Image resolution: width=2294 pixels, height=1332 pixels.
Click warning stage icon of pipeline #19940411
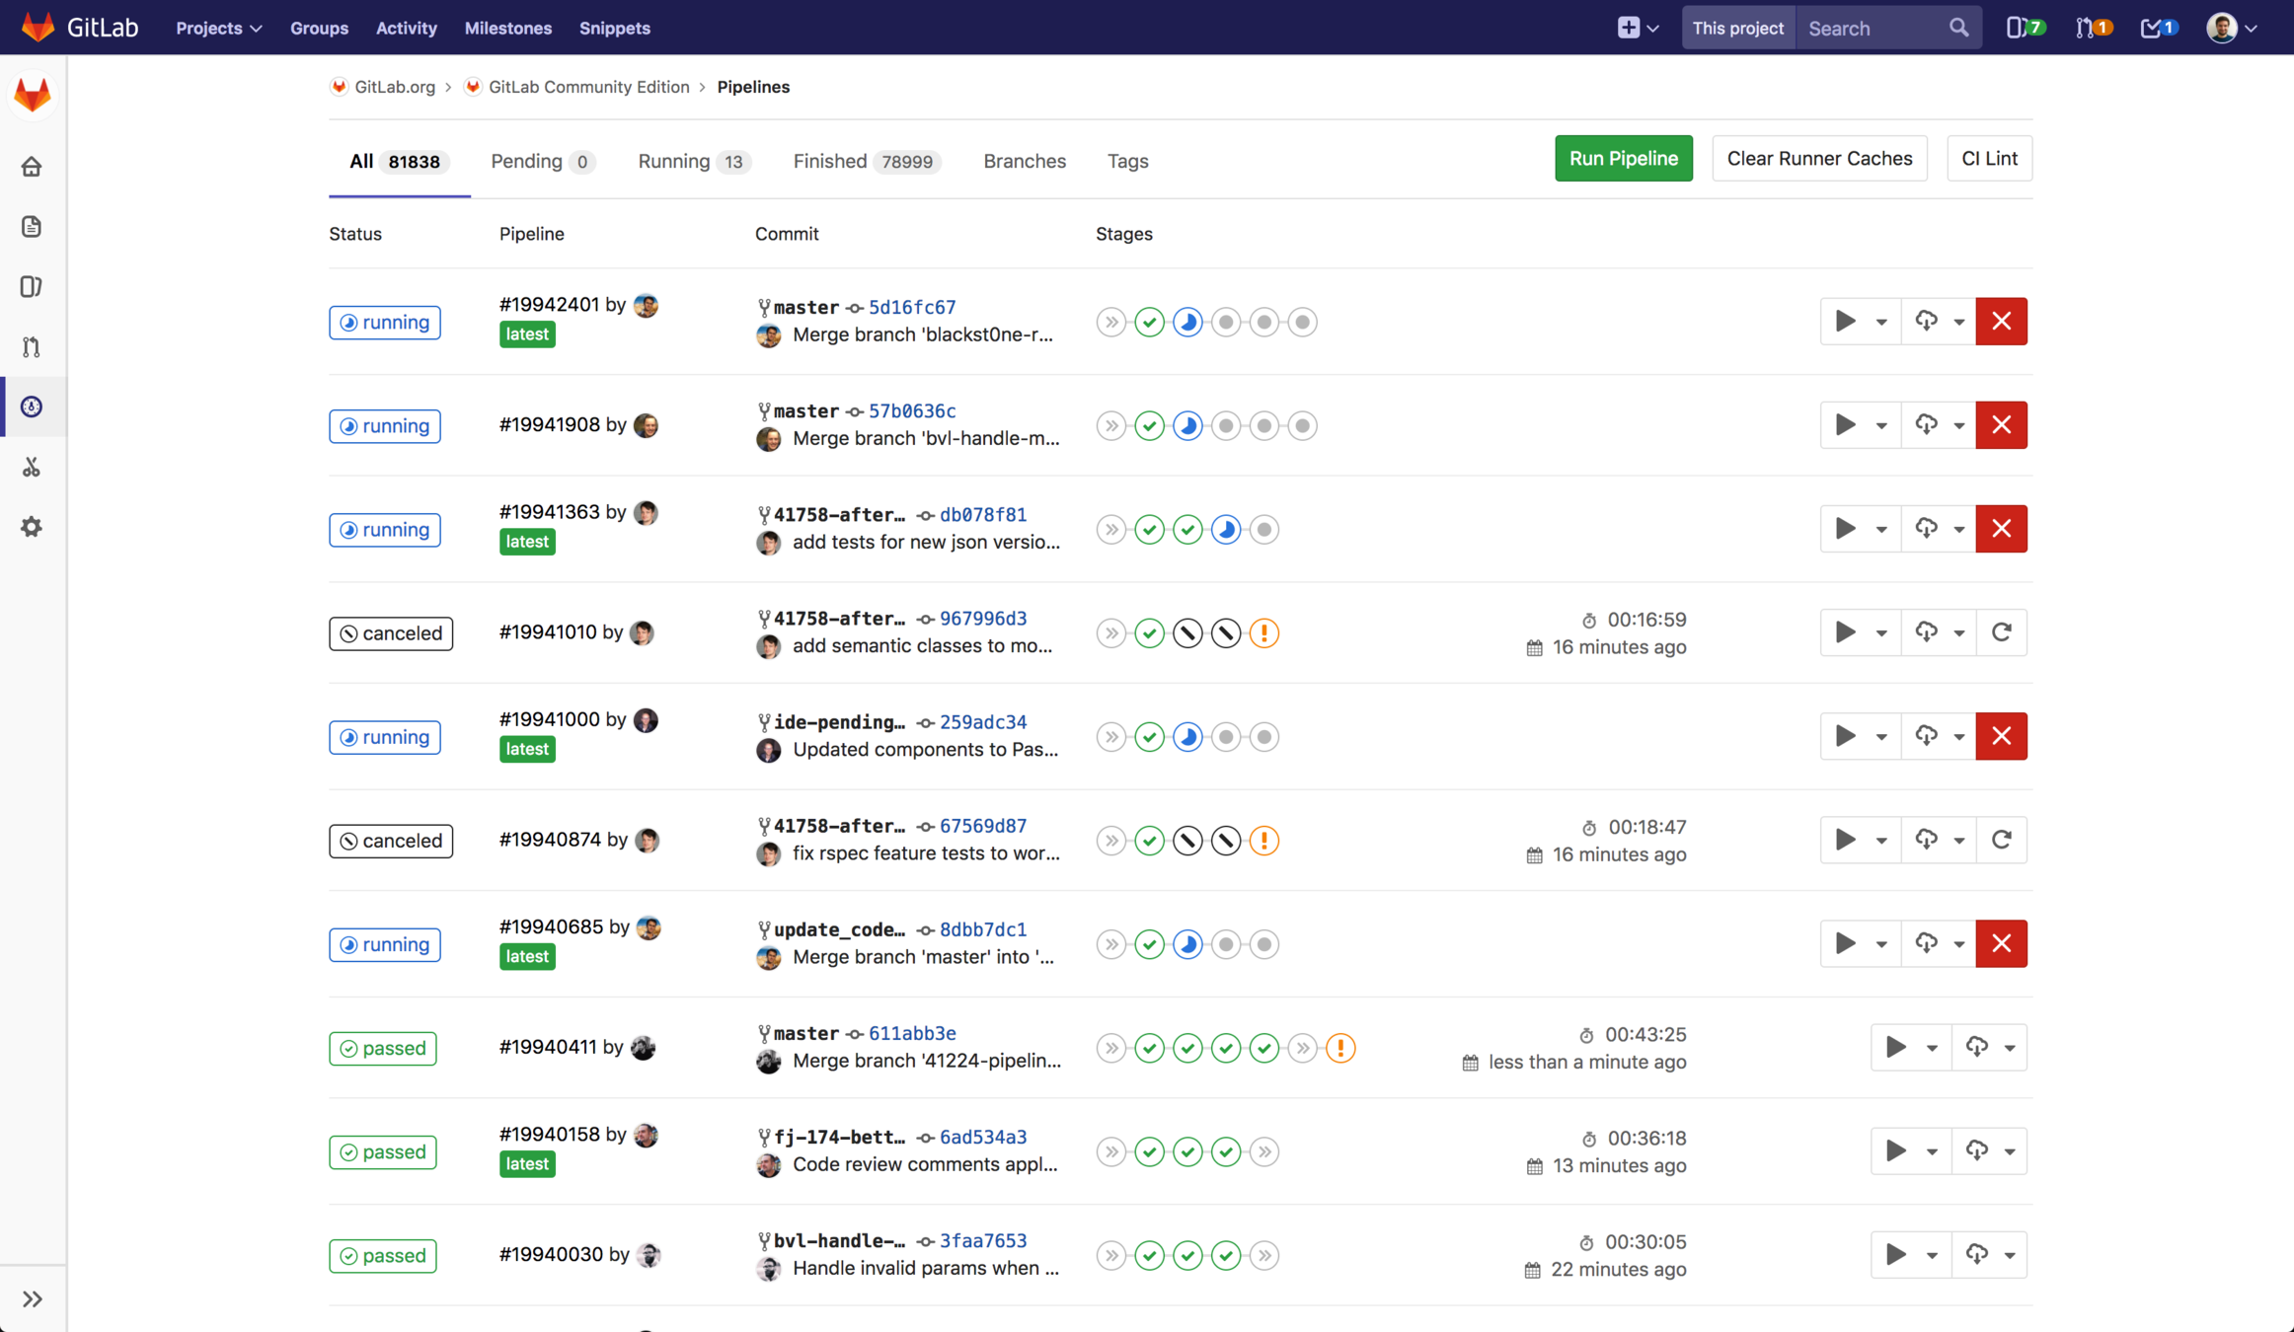[x=1340, y=1048]
